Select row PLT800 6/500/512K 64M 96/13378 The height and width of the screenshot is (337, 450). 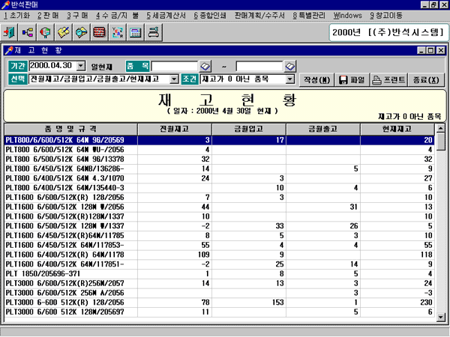(x=220, y=159)
